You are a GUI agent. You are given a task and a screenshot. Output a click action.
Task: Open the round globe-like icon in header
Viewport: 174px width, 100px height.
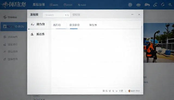pos(130,5)
